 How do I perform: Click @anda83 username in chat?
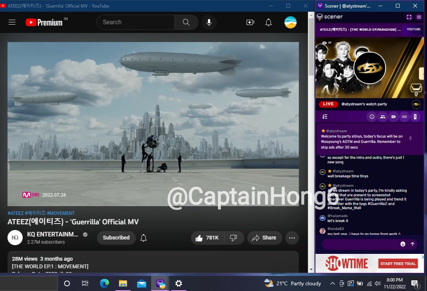[x=336, y=228]
